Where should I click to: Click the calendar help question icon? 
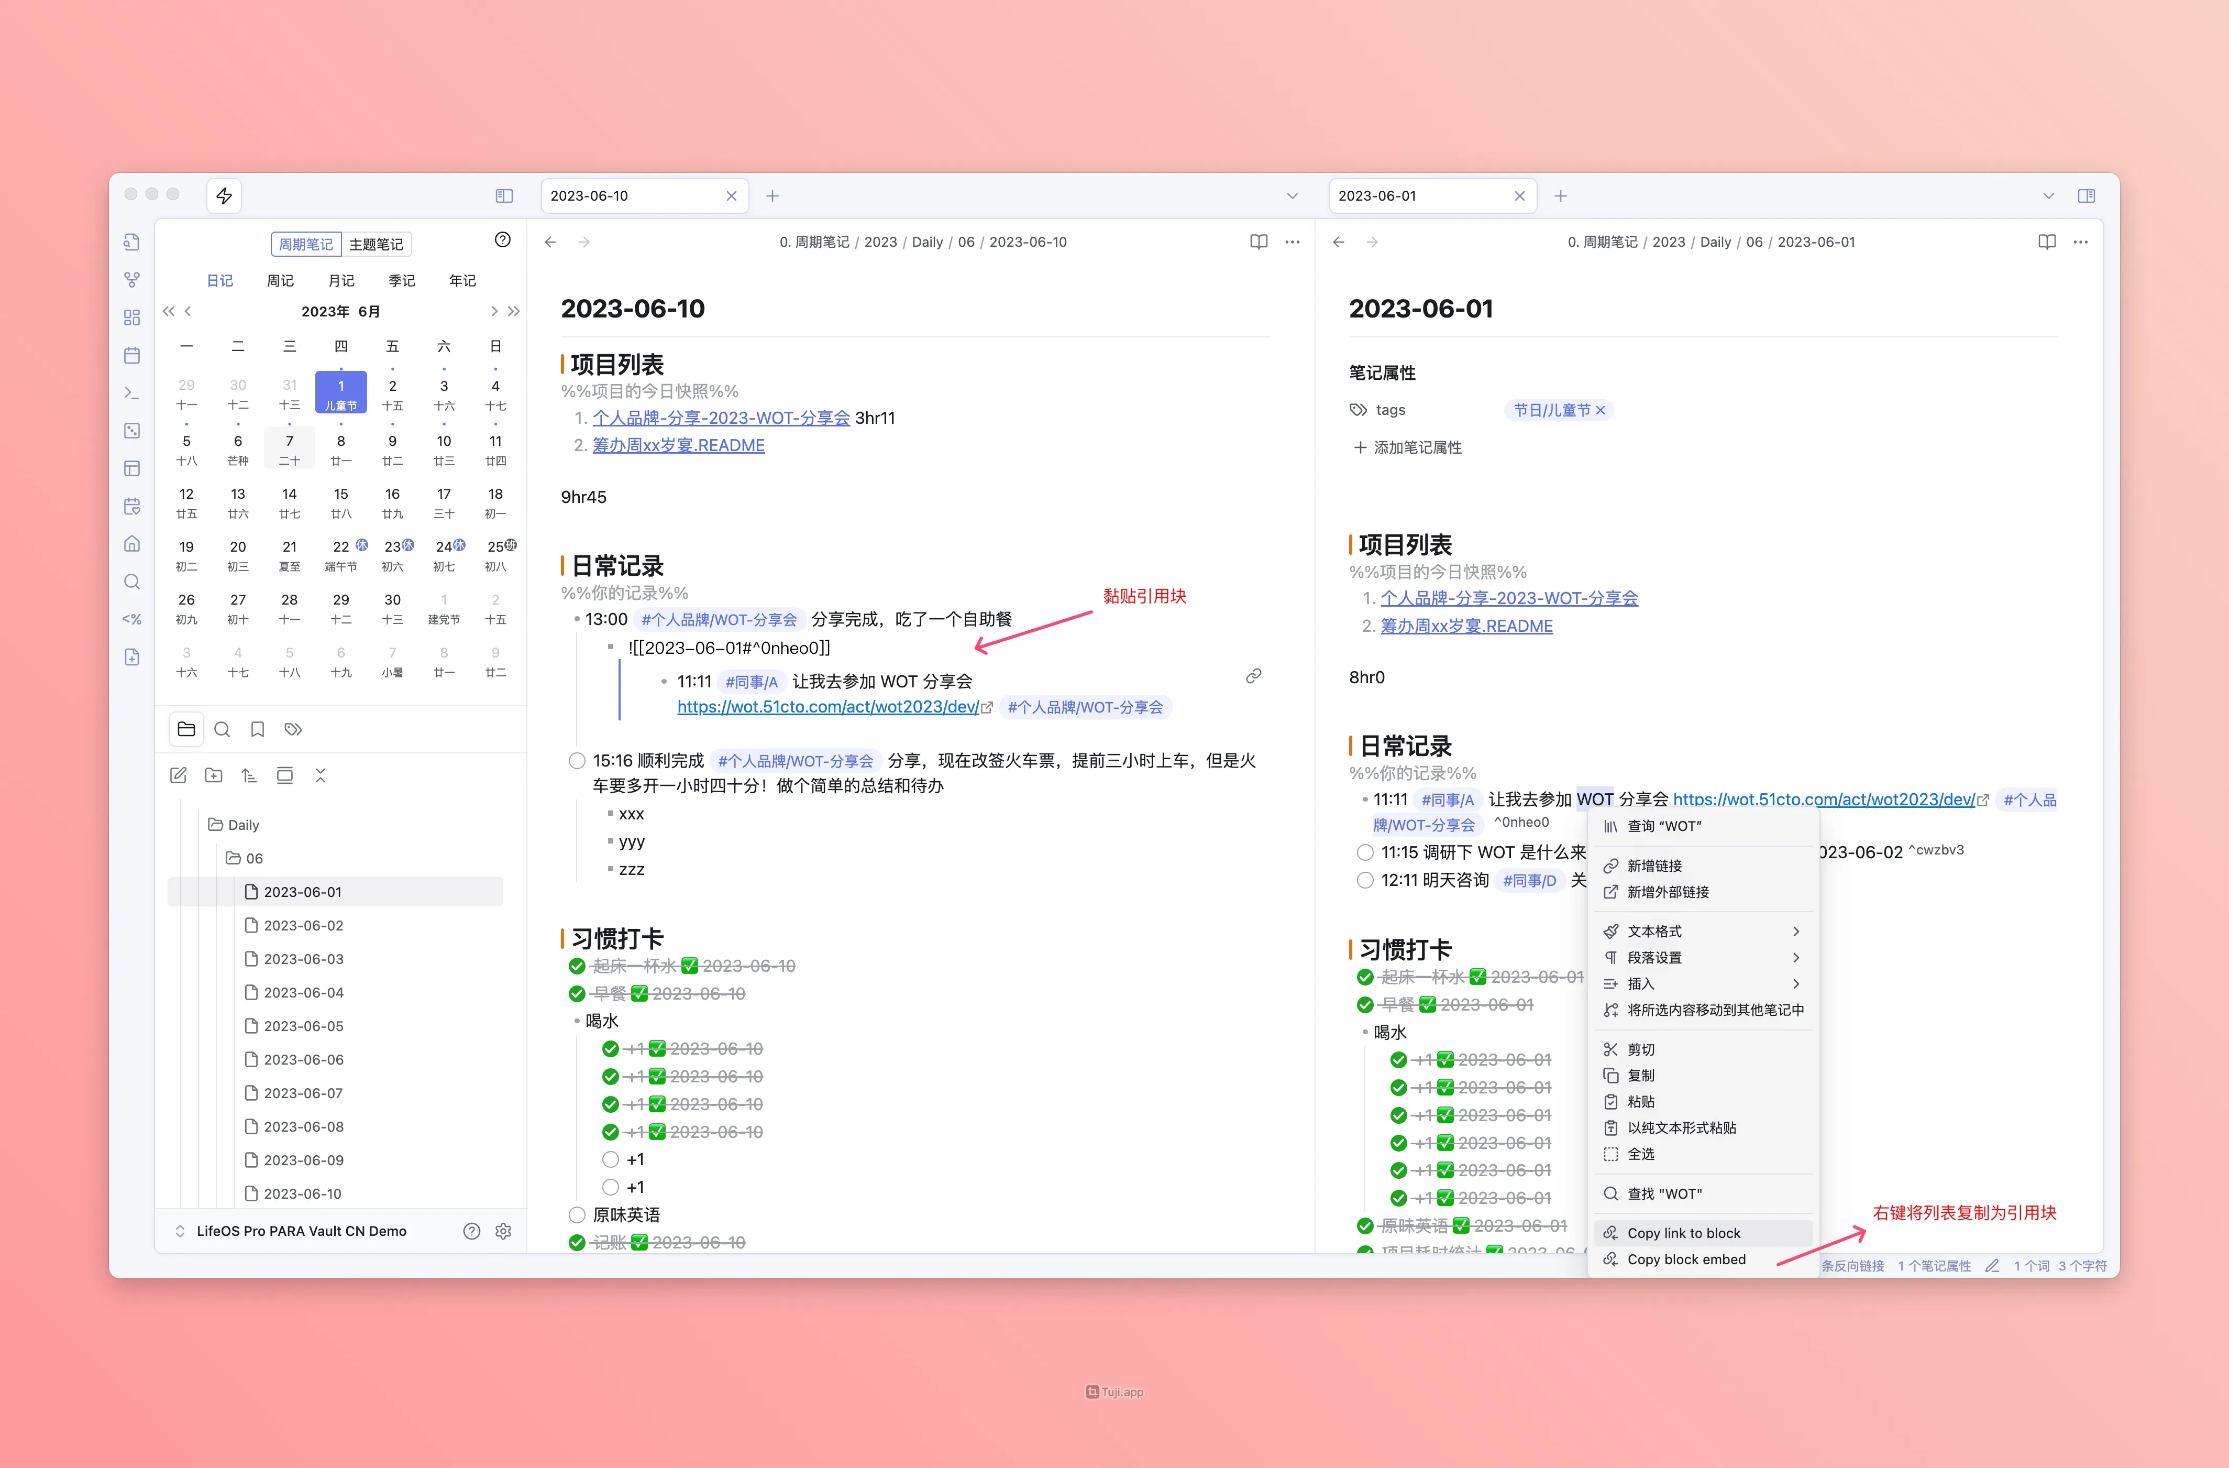pyautogui.click(x=502, y=240)
